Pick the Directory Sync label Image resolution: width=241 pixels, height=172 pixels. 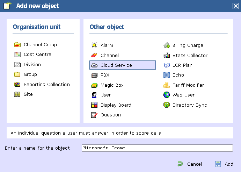190,105
